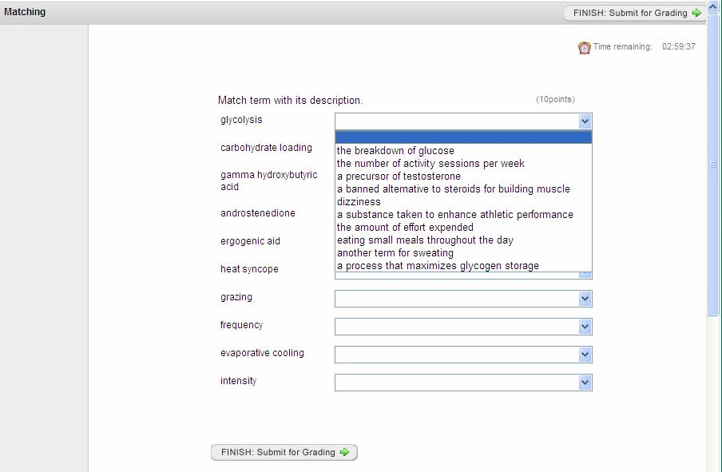
Task: Click green arrow on bottom Submit button
Action: (x=344, y=452)
